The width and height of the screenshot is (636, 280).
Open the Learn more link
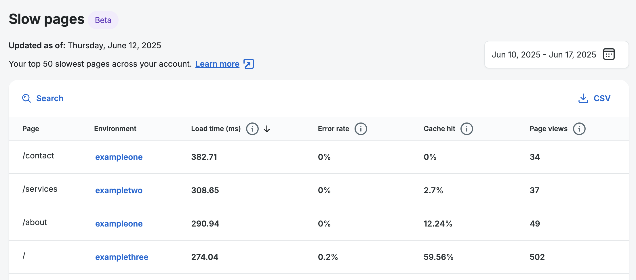click(x=217, y=64)
